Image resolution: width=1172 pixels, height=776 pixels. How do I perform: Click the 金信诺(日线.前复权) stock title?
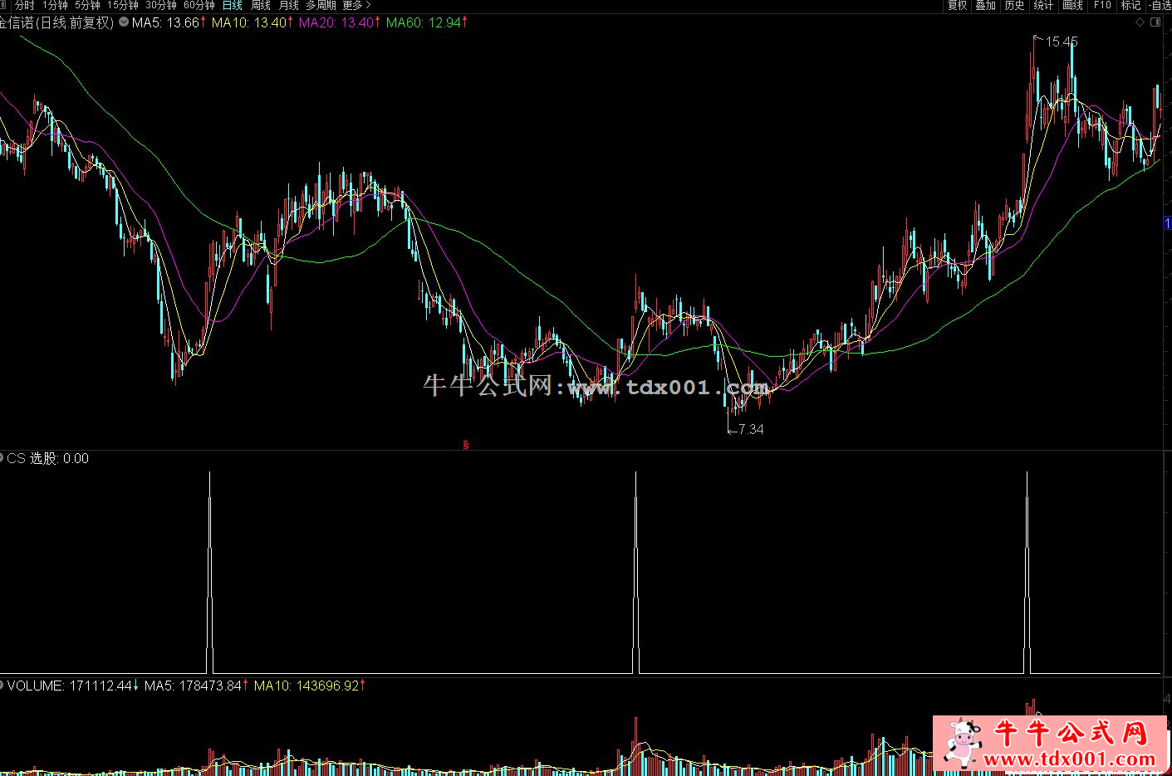point(56,22)
